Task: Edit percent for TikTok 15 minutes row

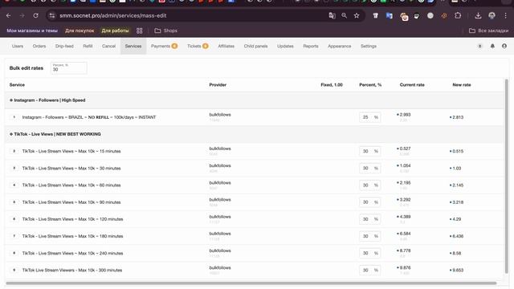Action: 369,151
